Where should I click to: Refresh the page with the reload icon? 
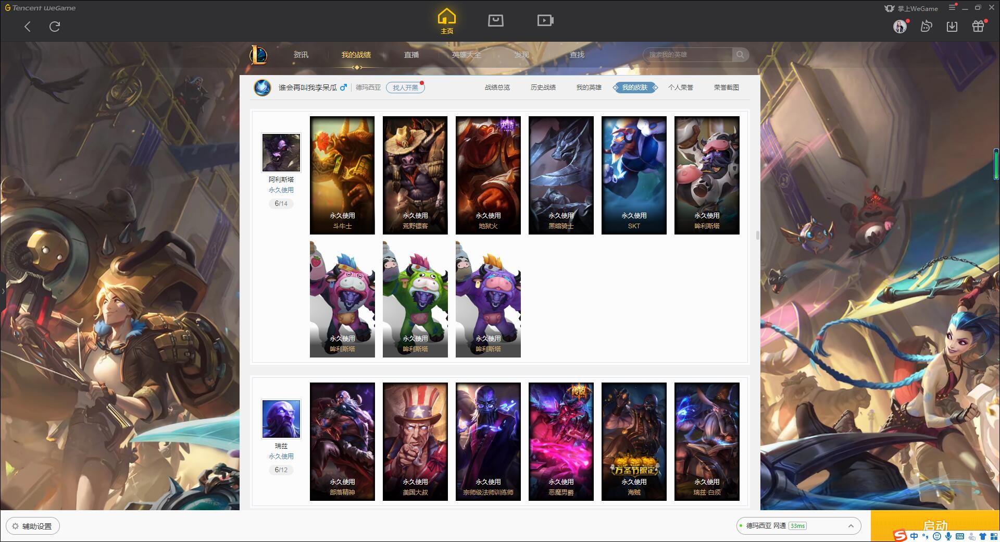coord(55,27)
